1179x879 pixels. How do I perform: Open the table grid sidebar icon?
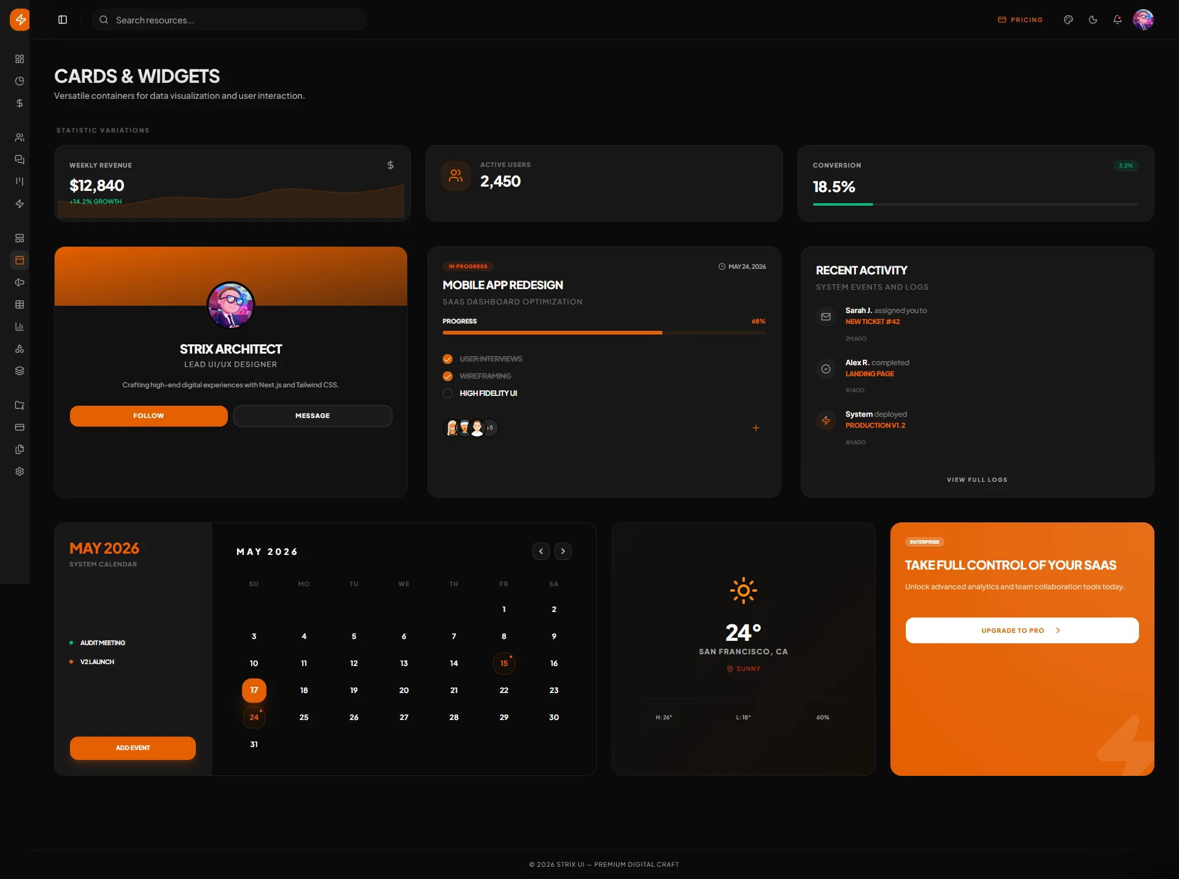pos(20,304)
